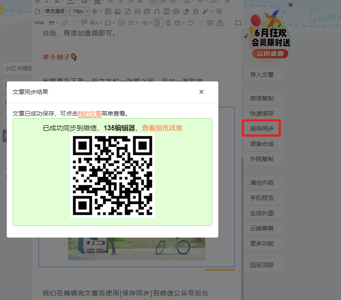Expand the blockquote style arrow

pos(58,23)
